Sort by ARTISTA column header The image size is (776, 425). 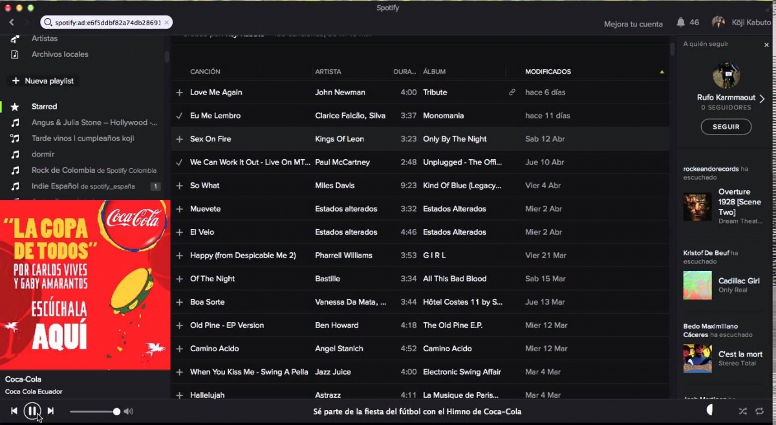point(328,72)
